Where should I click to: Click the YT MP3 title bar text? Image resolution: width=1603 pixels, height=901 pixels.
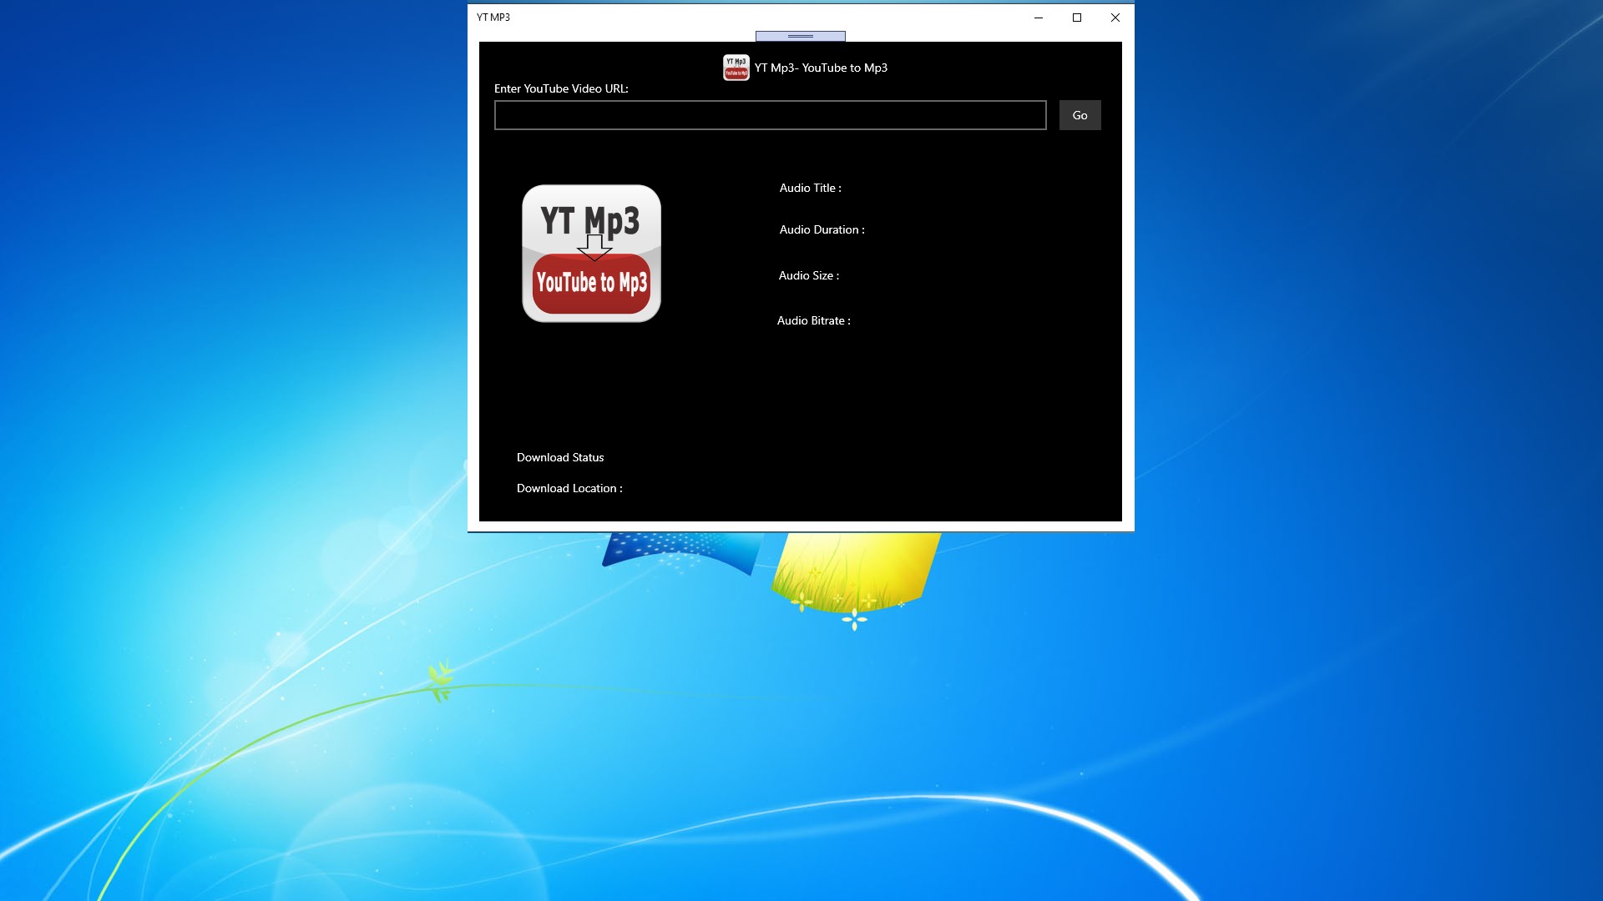493,18
